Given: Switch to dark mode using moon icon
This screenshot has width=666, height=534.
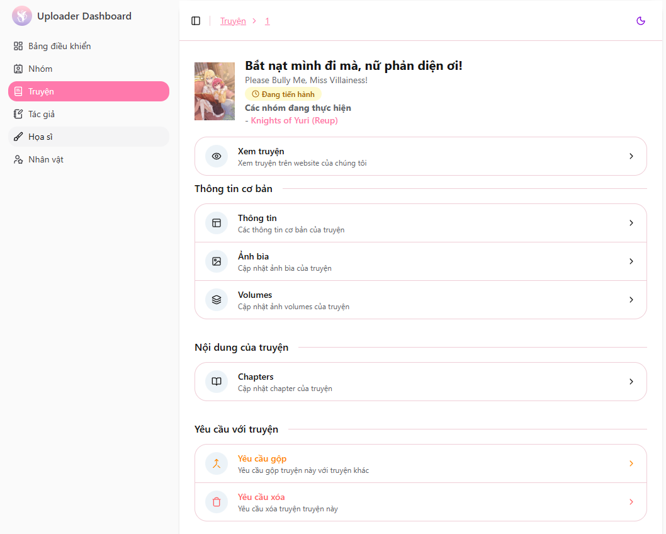Looking at the screenshot, I should click(641, 21).
